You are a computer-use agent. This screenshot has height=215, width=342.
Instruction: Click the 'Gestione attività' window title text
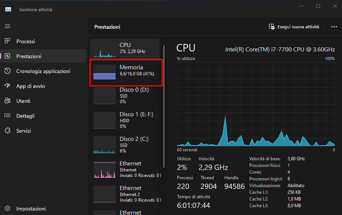tap(35, 10)
